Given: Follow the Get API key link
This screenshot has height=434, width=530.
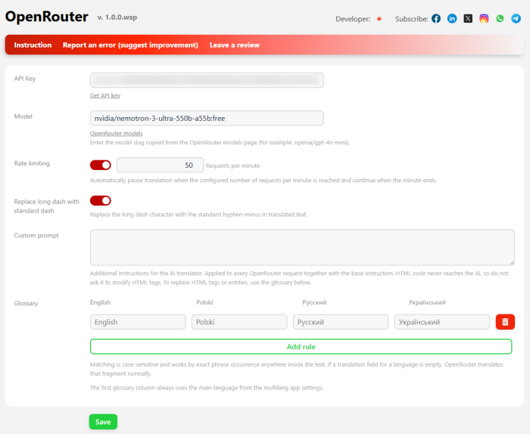Looking at the screenshot, I should point(105,95).
